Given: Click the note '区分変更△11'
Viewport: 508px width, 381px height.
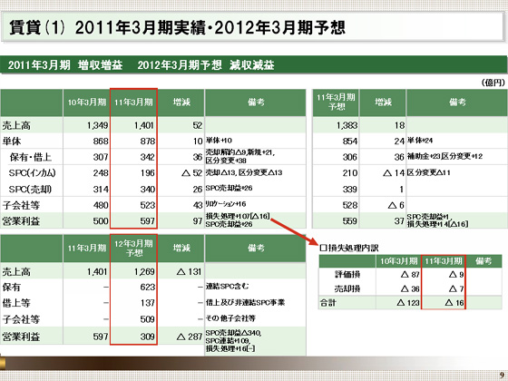Looking at the screenshot, I should coord(428,172).
